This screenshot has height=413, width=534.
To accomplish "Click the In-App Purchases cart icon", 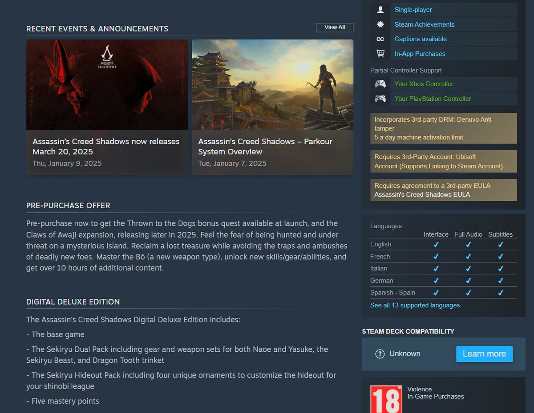I will pos(380,54).
